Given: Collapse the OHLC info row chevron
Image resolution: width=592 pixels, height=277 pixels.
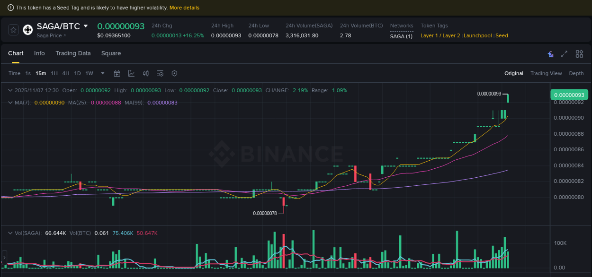Looking at the screenshot, I should point(9,90).
